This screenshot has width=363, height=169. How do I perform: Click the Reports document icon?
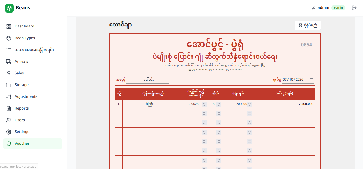point(9,108)
